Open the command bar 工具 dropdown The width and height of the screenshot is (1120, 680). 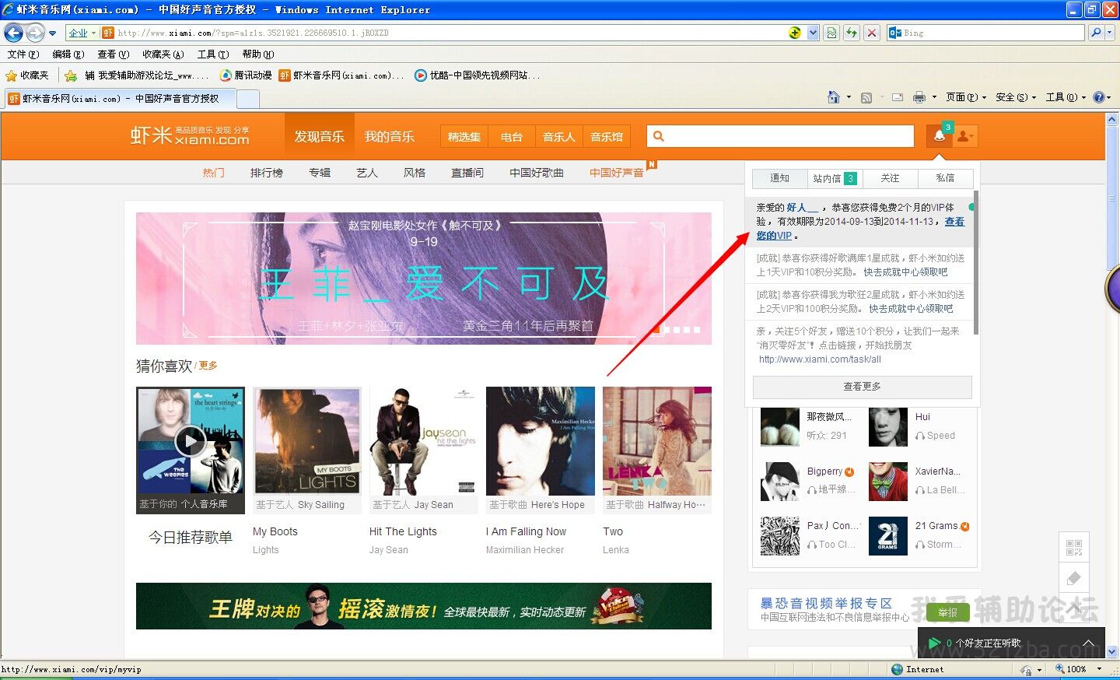coord(1066,97)
